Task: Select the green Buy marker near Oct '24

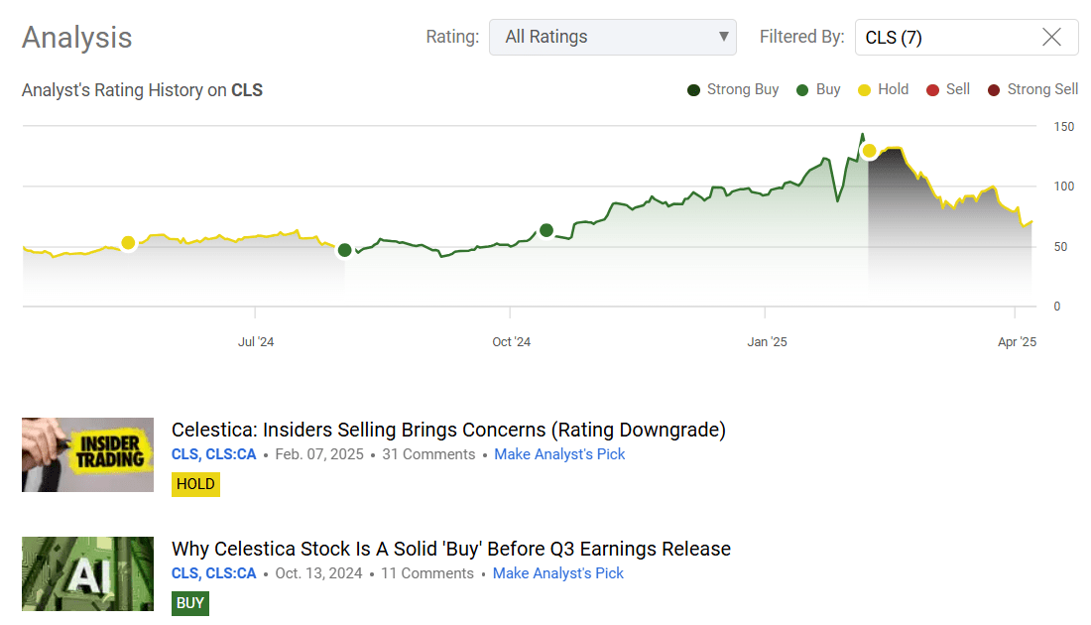Action: coord(546,230)
